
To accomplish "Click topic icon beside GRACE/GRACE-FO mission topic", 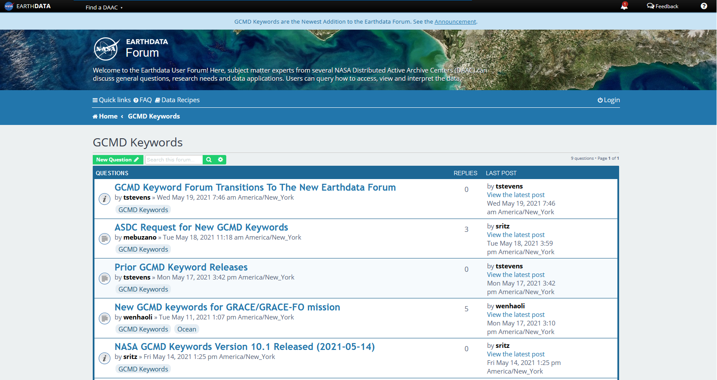I will click(104, 319).
